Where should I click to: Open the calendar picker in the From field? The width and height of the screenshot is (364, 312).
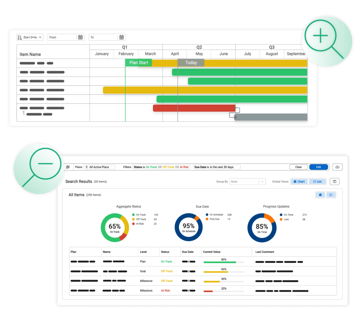(81, 37)
